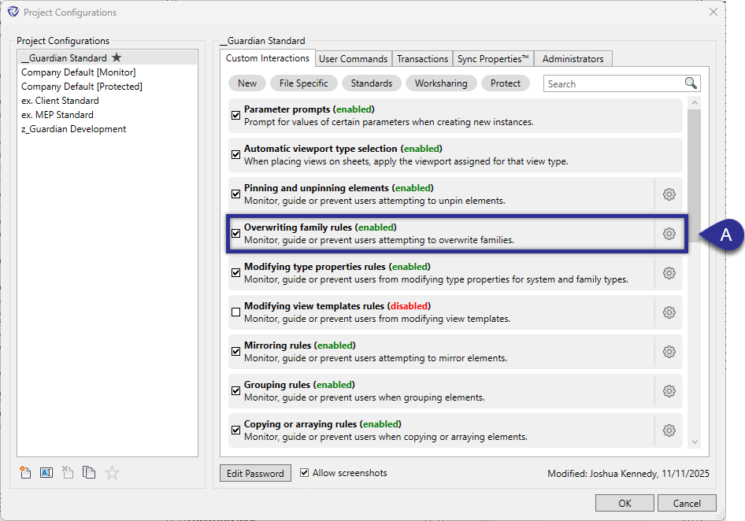Open settings for Mirroring rules
The height and width of the screenshot is (521, 745).
[x=669, y=351]
